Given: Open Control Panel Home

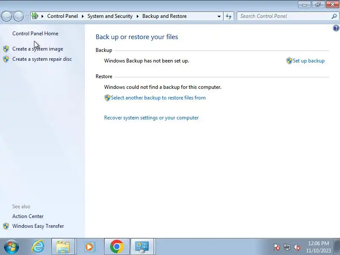Looking at the screenshot, I should [x=35, y=34].
